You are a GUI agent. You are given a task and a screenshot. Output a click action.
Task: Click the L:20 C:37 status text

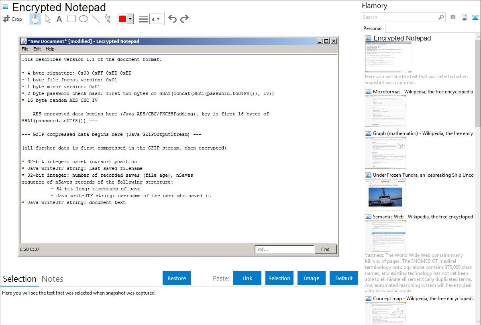coord(30,249)
